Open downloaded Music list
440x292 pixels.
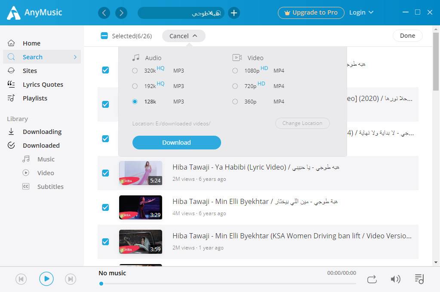[x=46, y=159]
